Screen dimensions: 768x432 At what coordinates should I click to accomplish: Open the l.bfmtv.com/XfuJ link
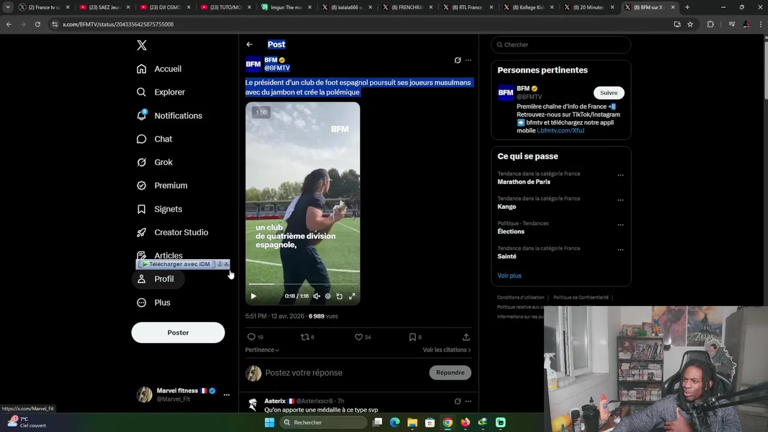560,130
